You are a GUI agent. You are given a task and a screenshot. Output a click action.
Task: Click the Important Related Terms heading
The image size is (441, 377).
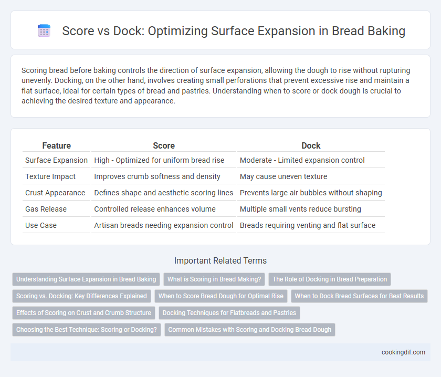tap(220, 260)
